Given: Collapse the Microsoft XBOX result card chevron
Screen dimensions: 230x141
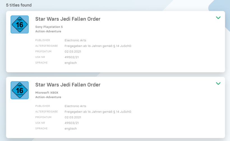Looking at the screenshot, I should [218, 83].
